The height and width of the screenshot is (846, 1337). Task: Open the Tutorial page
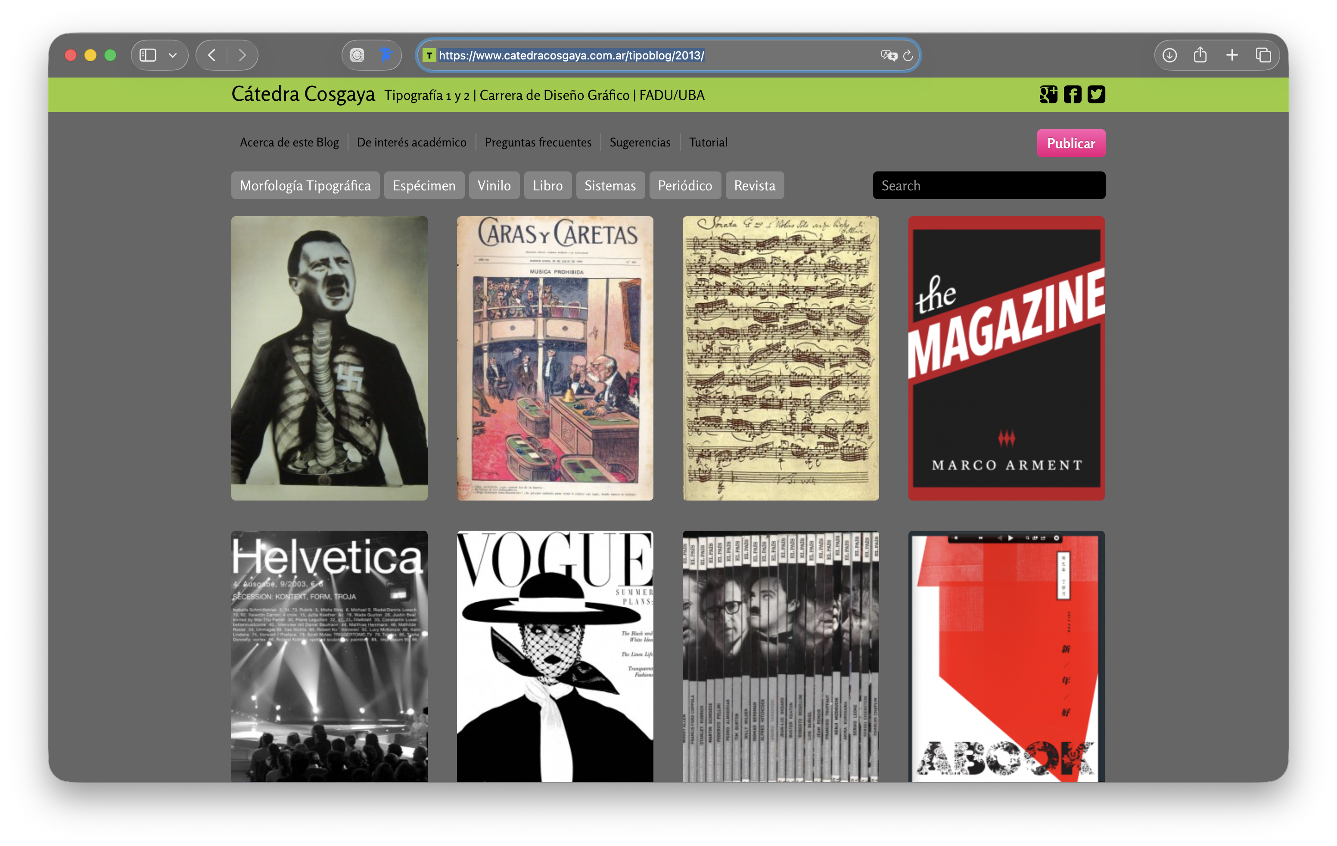tap(708, 143)
